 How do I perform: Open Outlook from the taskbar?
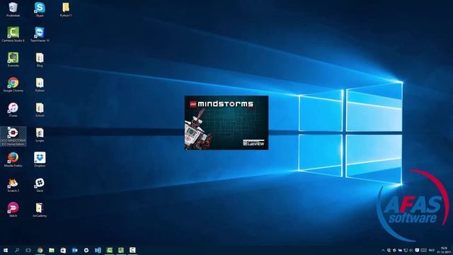(x=74, y=250)
